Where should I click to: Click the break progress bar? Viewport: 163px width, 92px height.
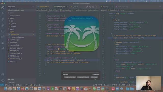point(81,73)
